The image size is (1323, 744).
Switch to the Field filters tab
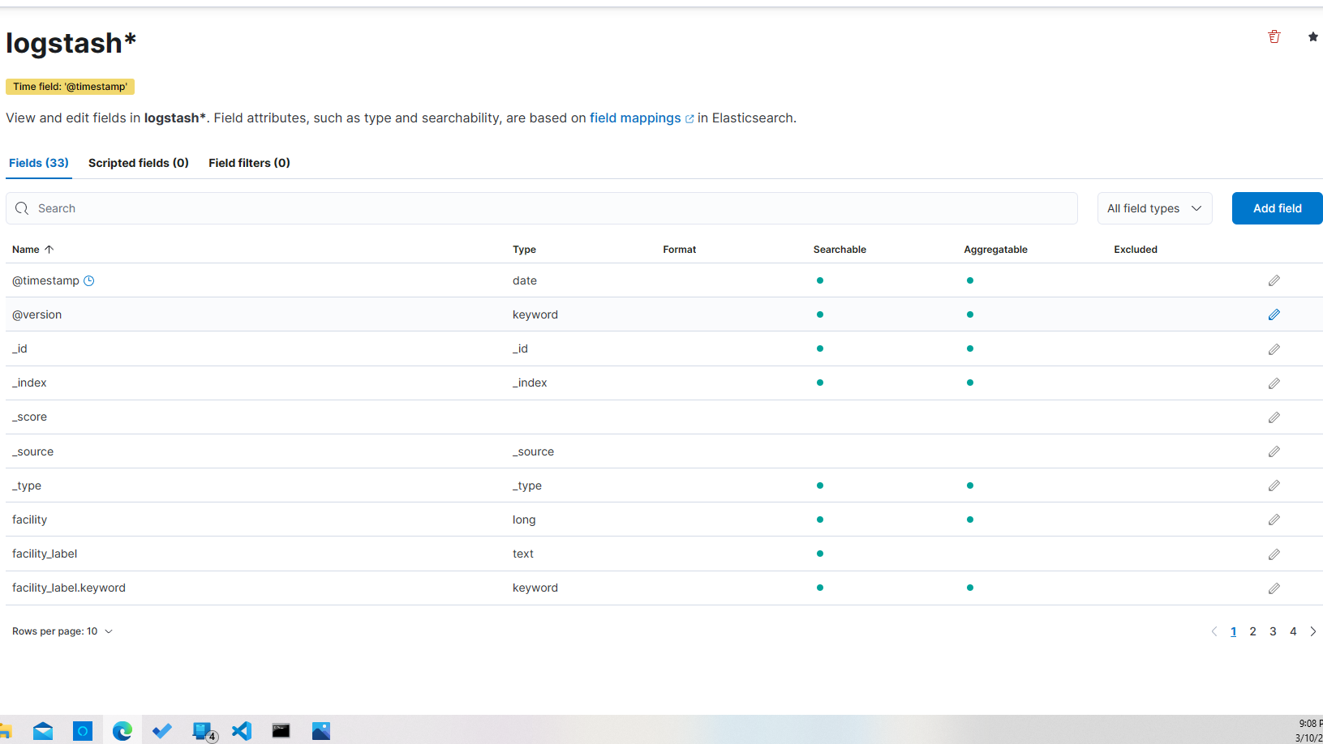[249, 163]
